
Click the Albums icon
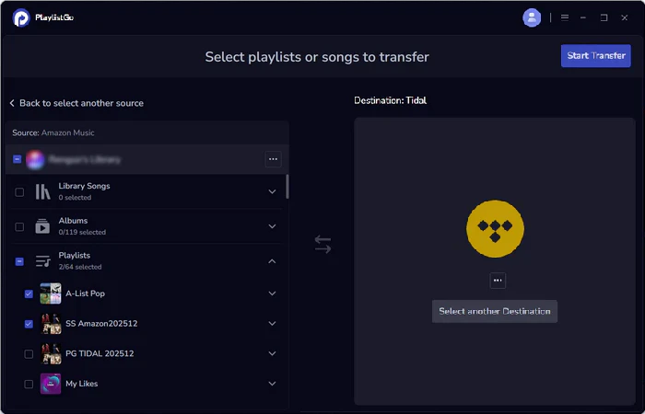pyautogui.click(x=42, y=226)
